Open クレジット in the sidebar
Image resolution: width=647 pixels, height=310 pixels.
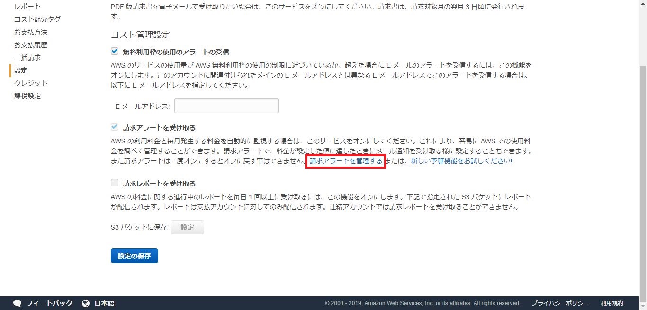pyautogui.click(x=31, y=83)
